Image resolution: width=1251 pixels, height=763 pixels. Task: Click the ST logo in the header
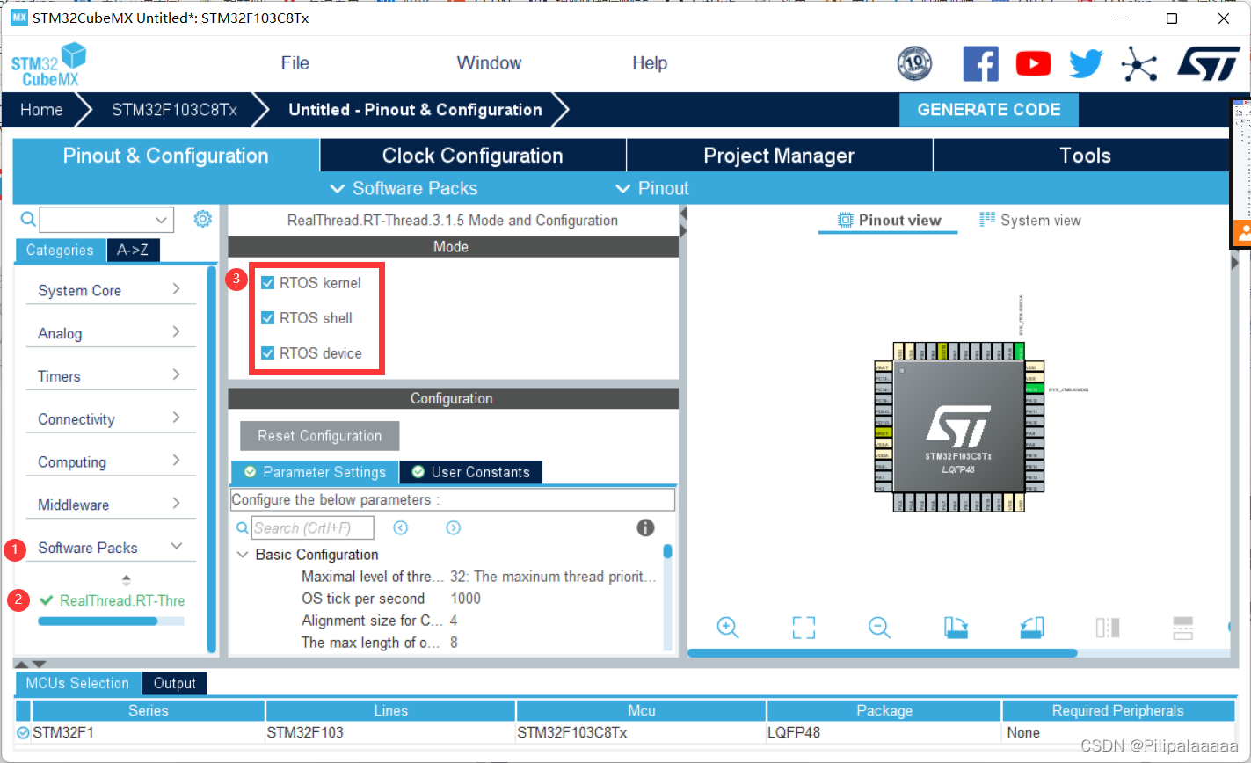point(1209,63)
